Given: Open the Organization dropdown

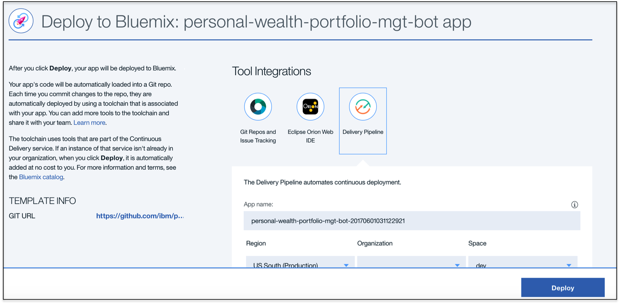Looking at the screenshot, I should point(411,262).
